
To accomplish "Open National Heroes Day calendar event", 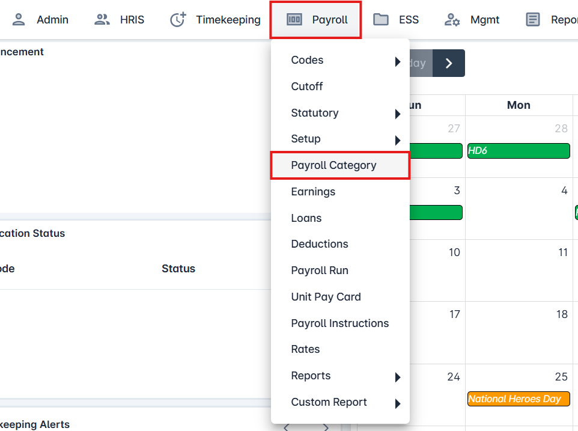I will pyautogui.click(x=518, y=399).
